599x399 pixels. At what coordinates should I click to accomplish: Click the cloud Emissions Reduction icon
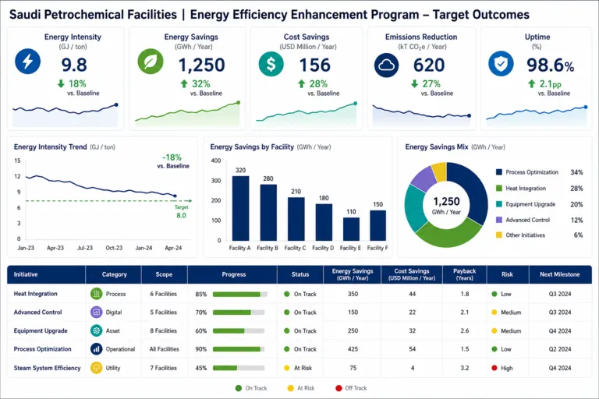[x=386, y=65]
